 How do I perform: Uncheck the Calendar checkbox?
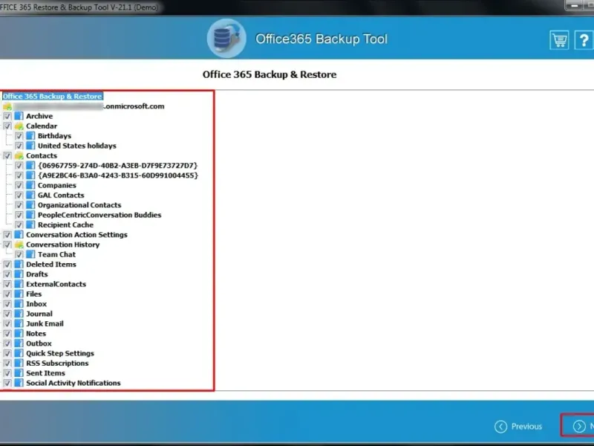pos(7,126)
